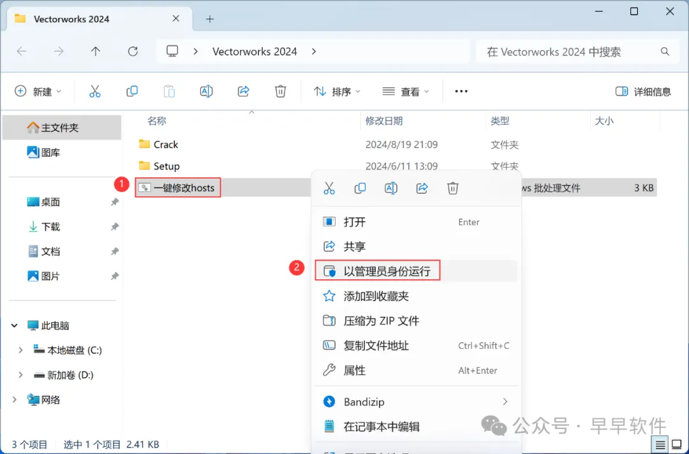The image size is (689, 454).
Task: Open 下载 in the sidebar
Action: click(61, 226)
